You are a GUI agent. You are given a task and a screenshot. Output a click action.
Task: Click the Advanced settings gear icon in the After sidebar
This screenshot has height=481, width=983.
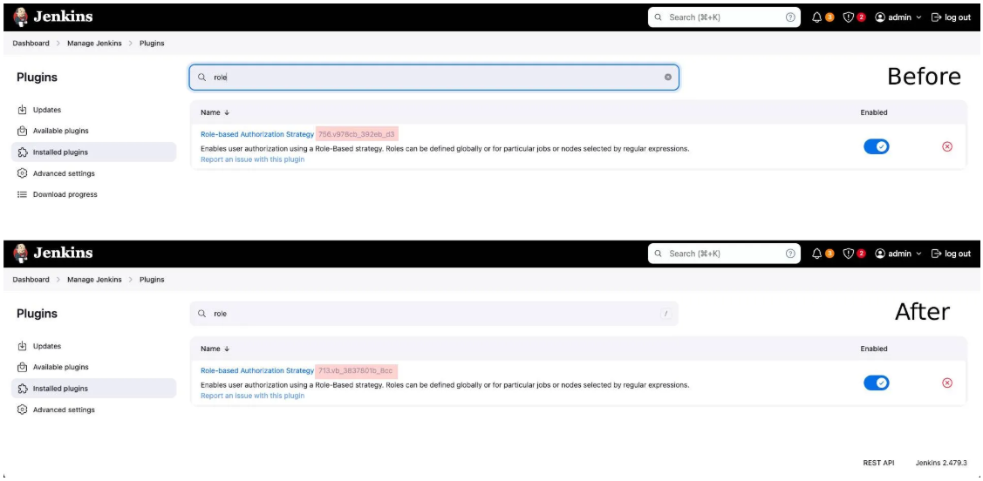coord(22,410)
